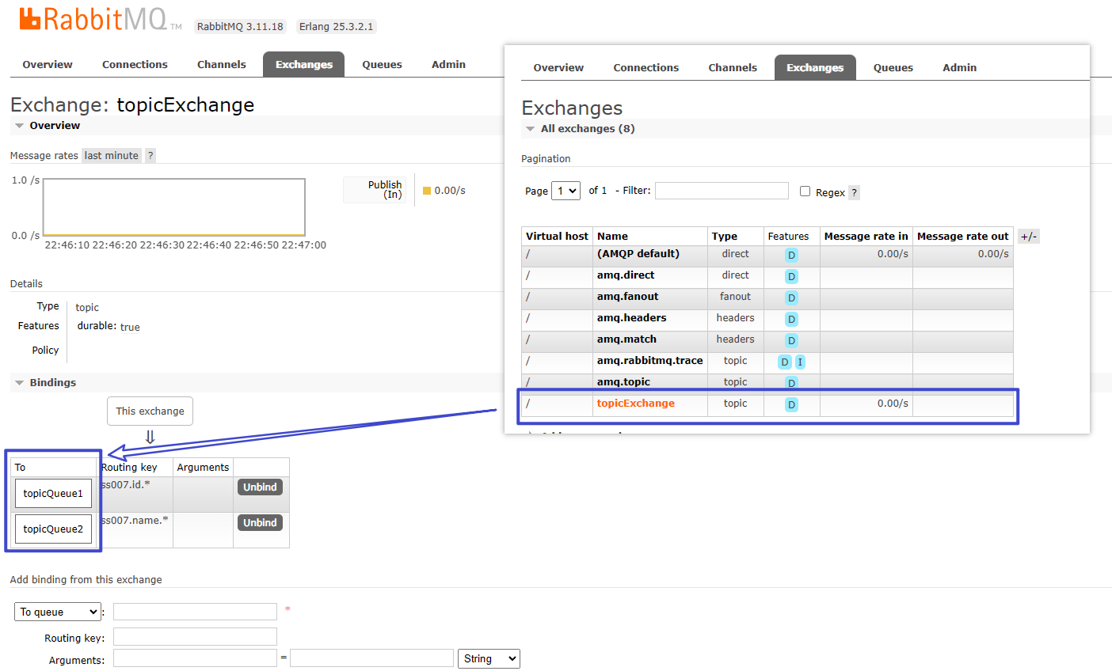Viewport: 1112px width, 671px height.
Task: Collapse the All exchanges section
Action: click(530, 129)
